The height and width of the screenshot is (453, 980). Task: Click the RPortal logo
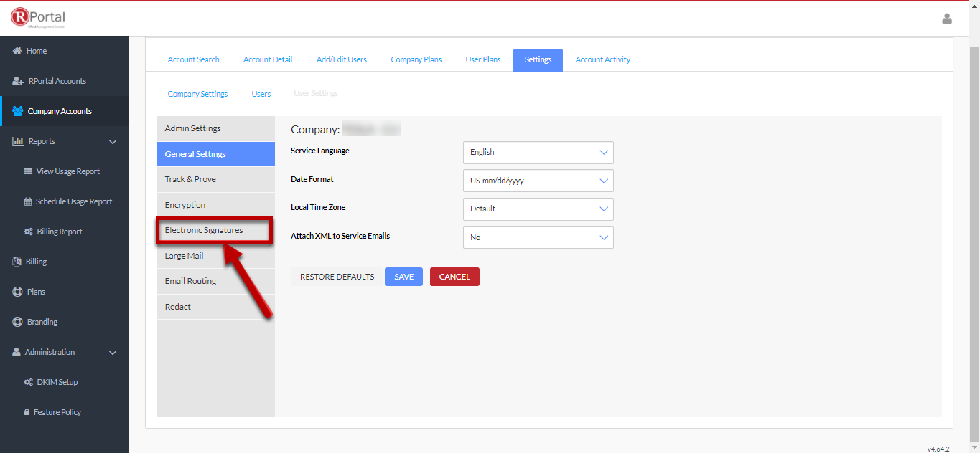coord(37,19)
